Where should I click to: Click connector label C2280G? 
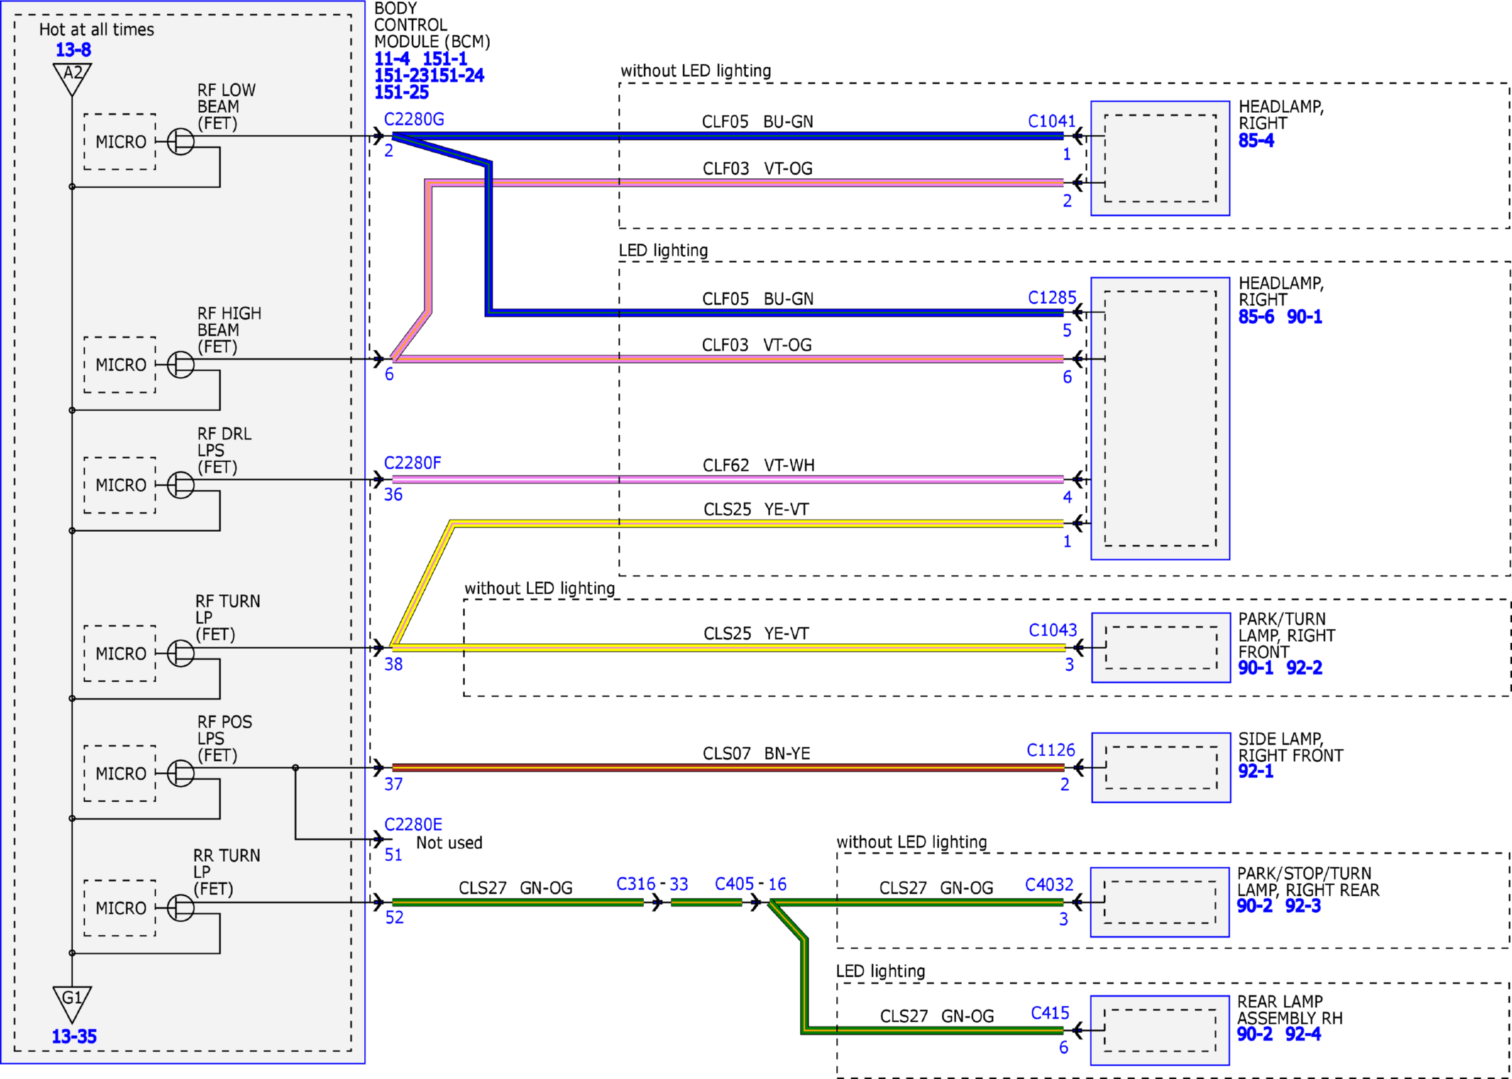click(x=414, y=119)
